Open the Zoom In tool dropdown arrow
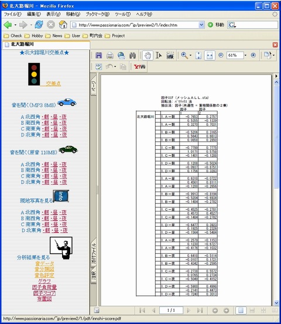 (190, 55)
